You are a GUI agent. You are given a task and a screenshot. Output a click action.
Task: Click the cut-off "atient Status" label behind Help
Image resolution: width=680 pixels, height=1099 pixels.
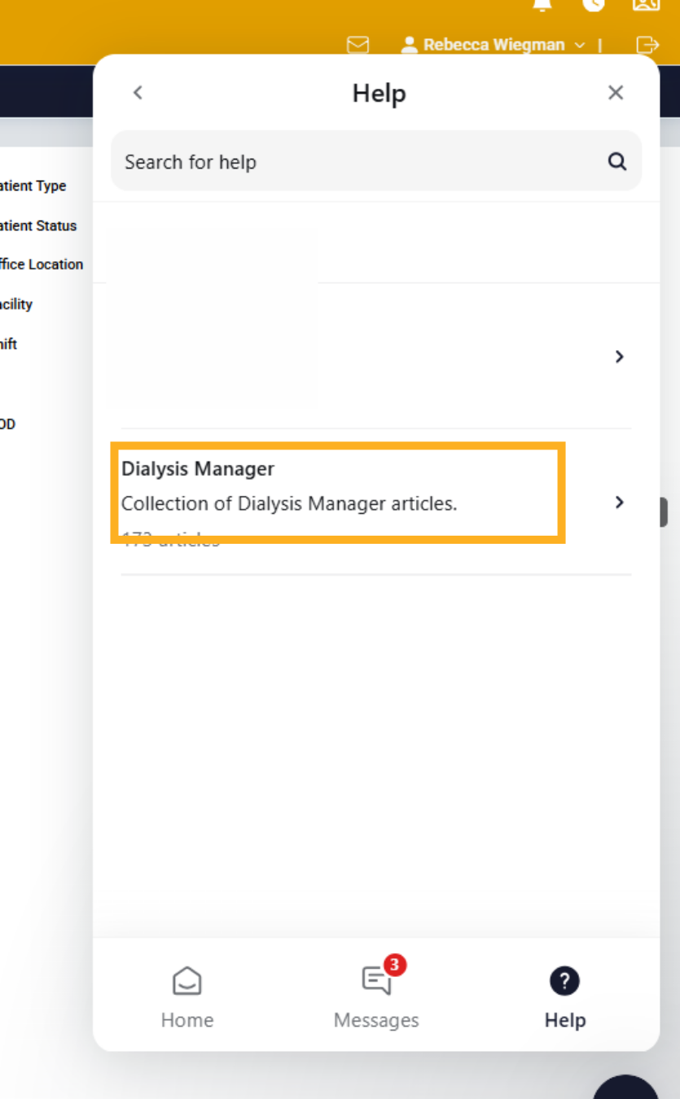pyautogui.click(x=38, y=225)
